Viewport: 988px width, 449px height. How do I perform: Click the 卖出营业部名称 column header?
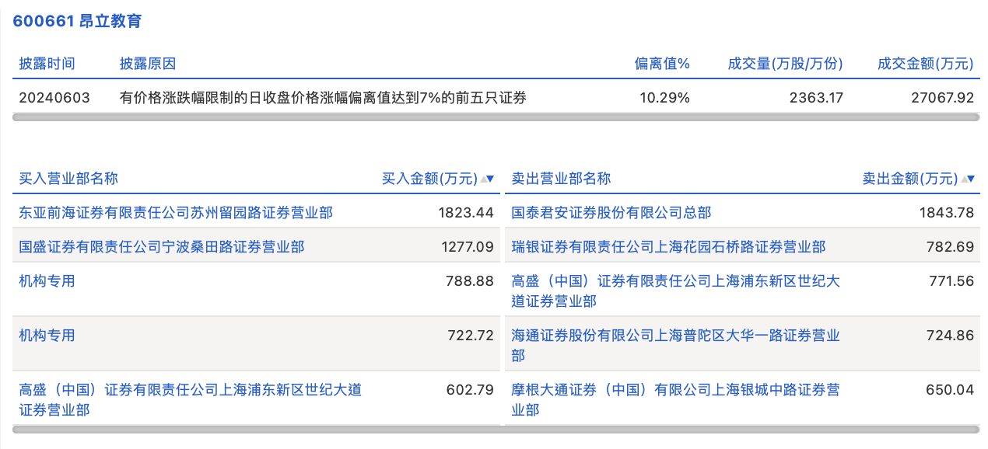point(561,179)
